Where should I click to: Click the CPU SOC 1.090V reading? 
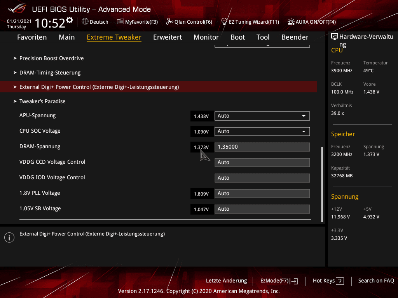202,132
